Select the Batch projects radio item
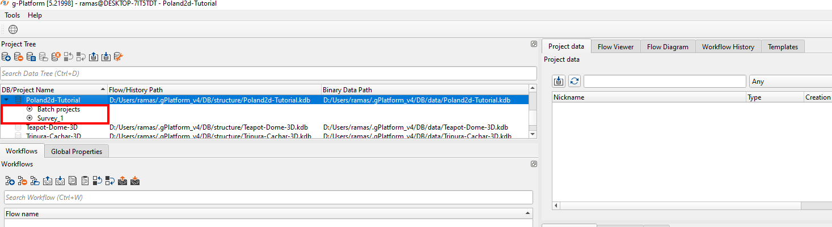Image resolution: width=832 pixels, height=227 pixels. pyautogui.click(x=29, y=109)
